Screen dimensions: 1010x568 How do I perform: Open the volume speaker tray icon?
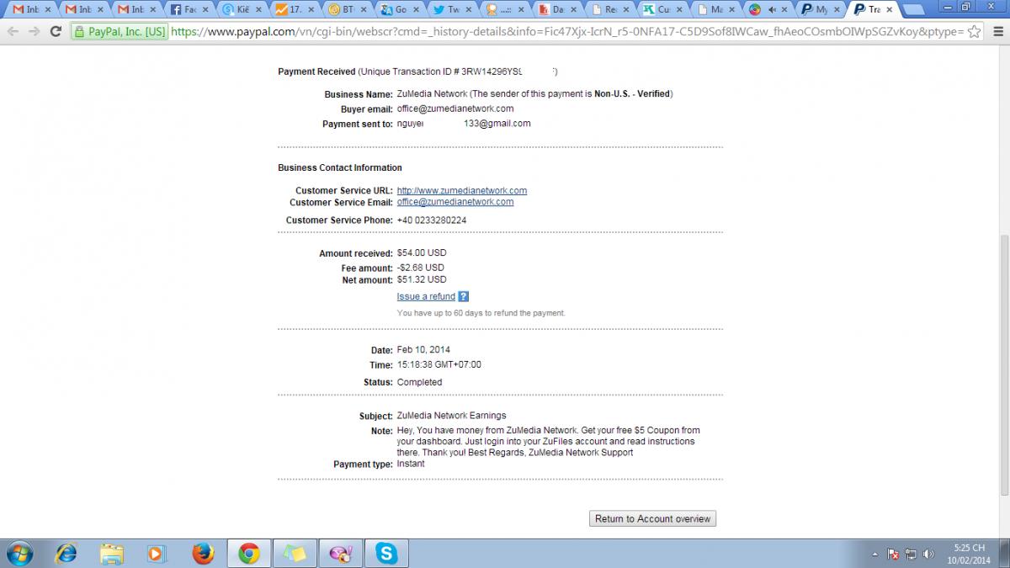coord(928,554)
